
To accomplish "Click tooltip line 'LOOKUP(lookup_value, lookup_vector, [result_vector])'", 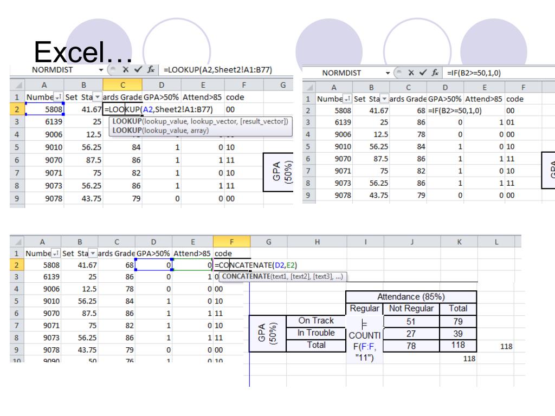I will 201,121.
